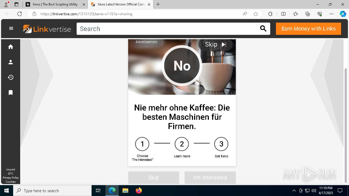Open the Home sidebar icon
The height and width of the screenshot is (196, 349).
click(x=11, y=47)
